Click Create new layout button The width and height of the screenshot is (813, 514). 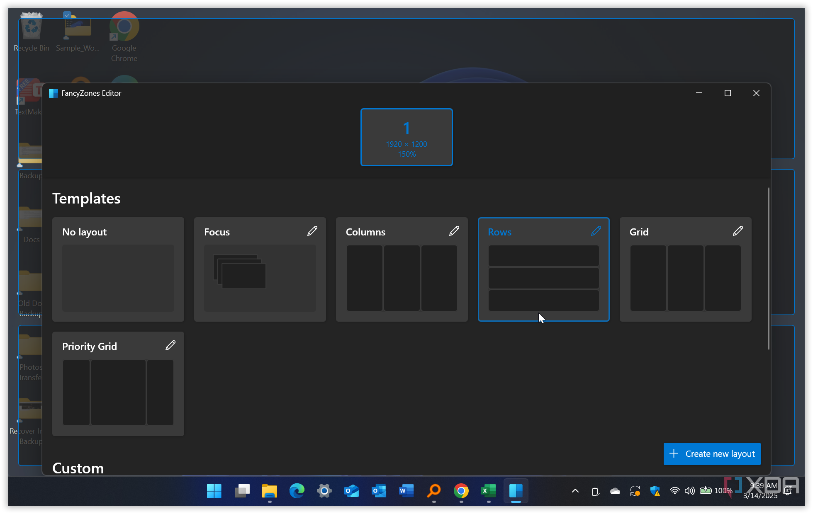click(x=712, y=454)
